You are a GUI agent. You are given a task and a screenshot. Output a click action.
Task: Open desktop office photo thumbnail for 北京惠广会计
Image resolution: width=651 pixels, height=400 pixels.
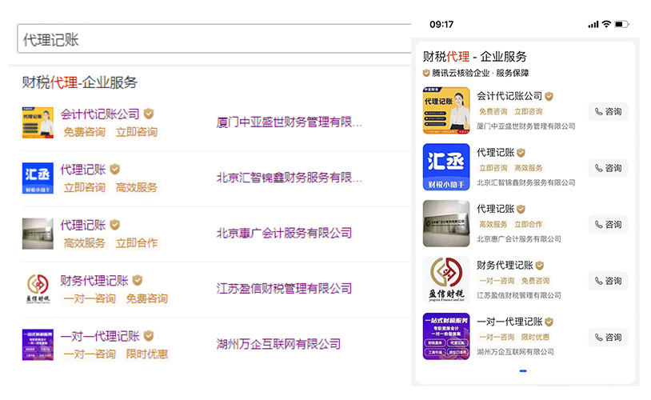coord(38,234)
